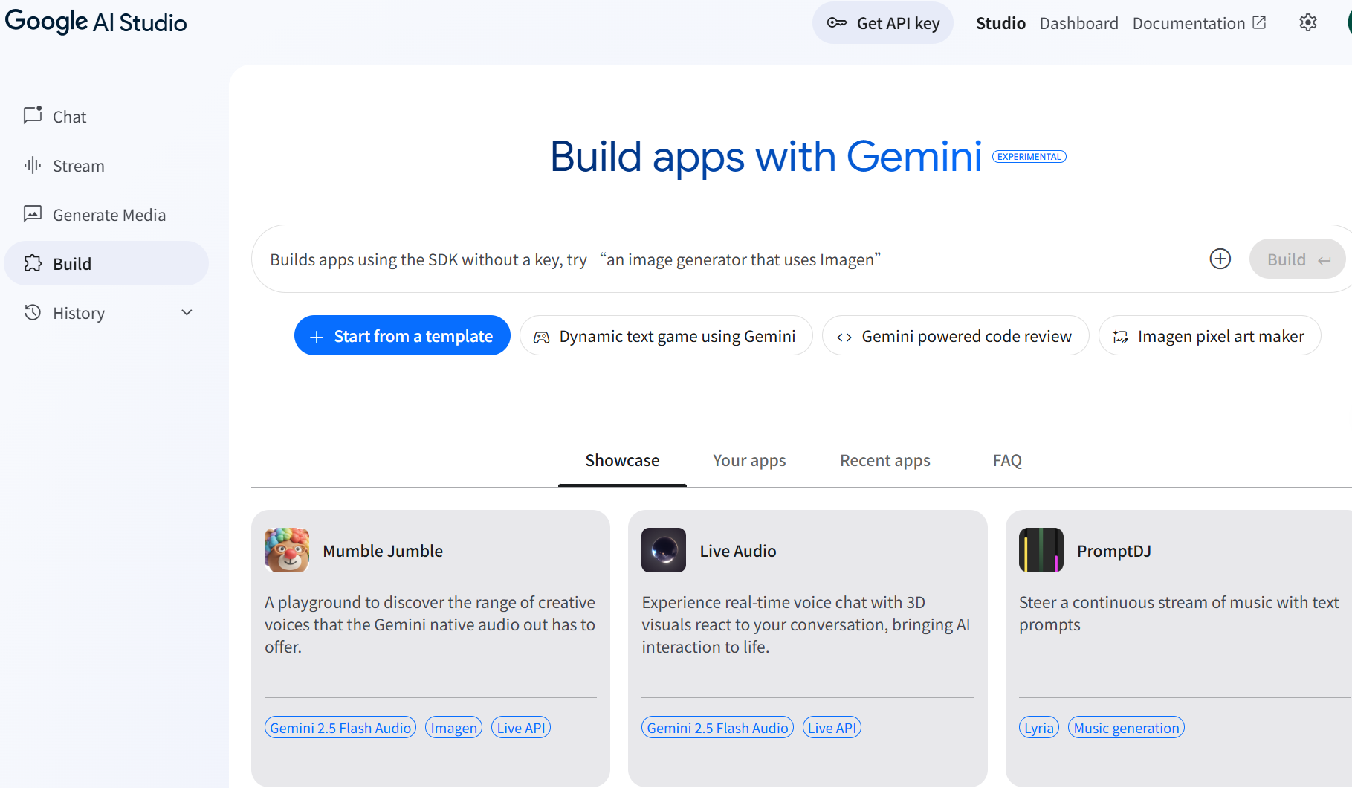Screen dimensions: 1352x788
Task: Click the disabled Build submit button
Action: 1297,259
